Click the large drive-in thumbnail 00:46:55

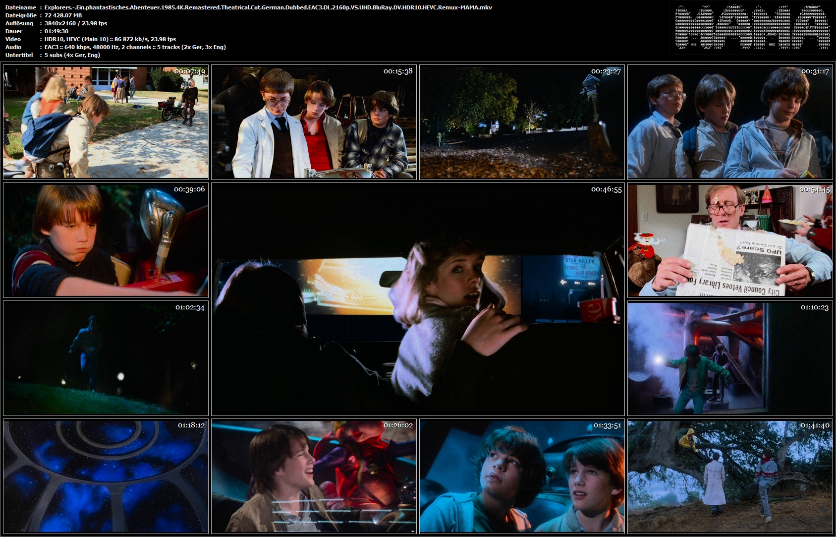tap(418, 299)
